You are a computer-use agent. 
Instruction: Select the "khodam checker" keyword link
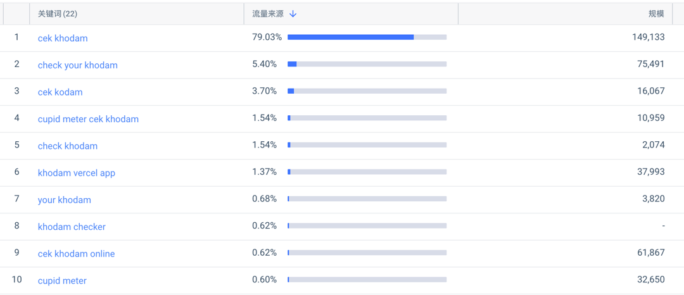coord(72,227)
